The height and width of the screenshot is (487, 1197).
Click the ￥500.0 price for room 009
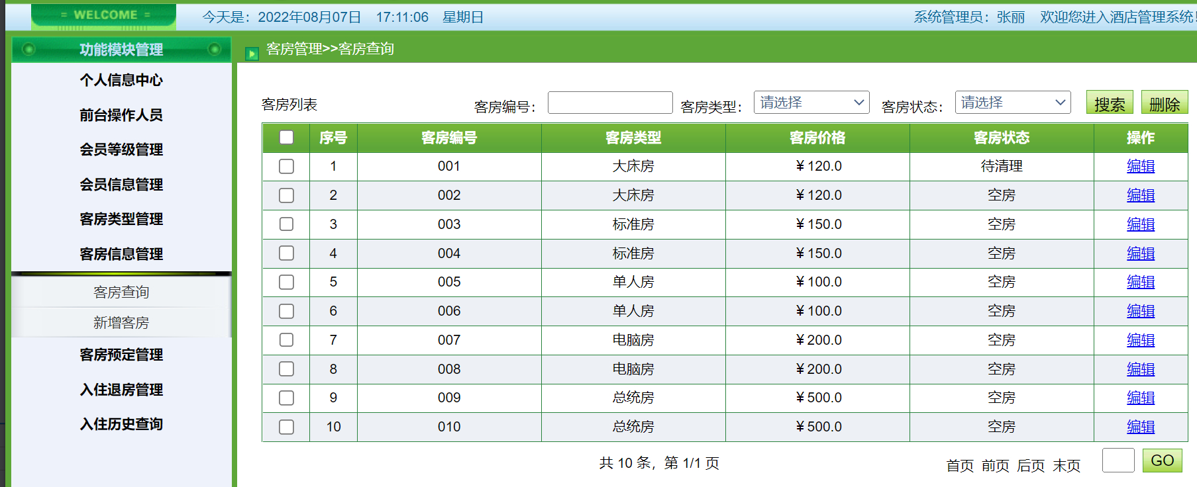(819, 398)
